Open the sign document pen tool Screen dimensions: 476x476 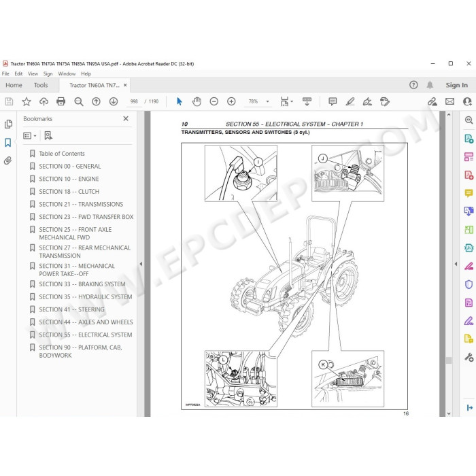click(367, 101)
